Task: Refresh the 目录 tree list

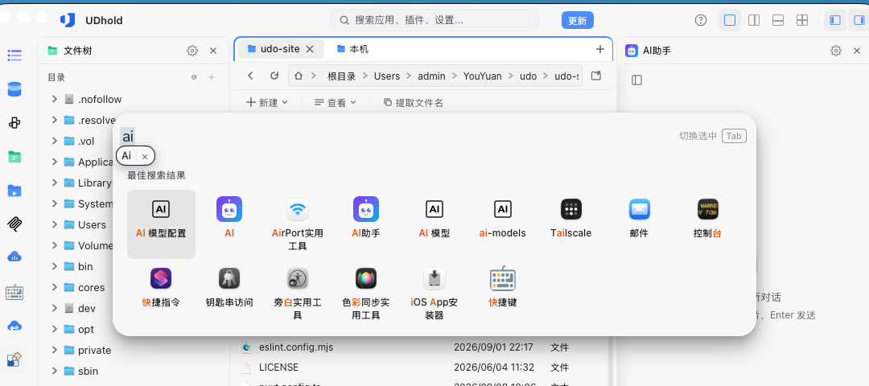Action: pyautogui.click(x=194, y=77)
